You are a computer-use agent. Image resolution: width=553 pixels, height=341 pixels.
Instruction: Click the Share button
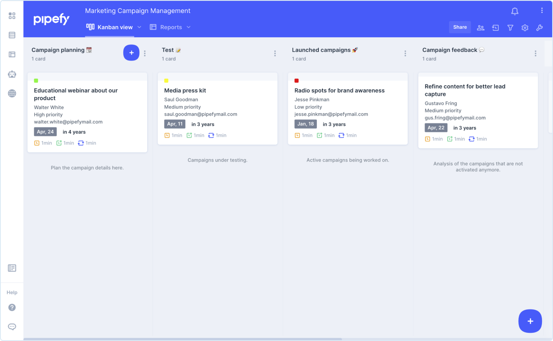pyautogui.click(x=460, y=27)
